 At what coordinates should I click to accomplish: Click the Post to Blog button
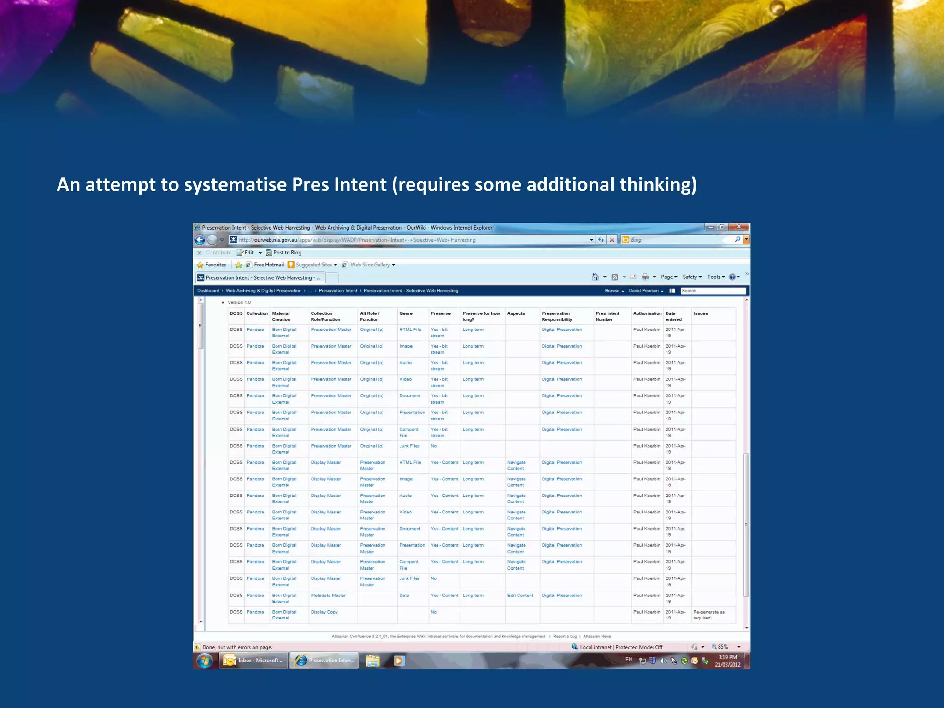tap(284, 253)
